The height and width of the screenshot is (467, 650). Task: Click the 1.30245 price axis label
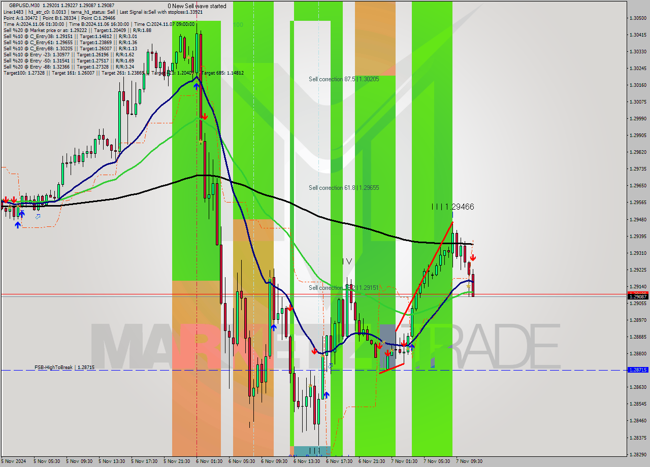[638, 68]
